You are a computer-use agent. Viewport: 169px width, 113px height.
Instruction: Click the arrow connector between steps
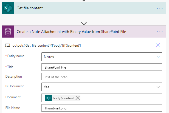(x=84, y=20)
